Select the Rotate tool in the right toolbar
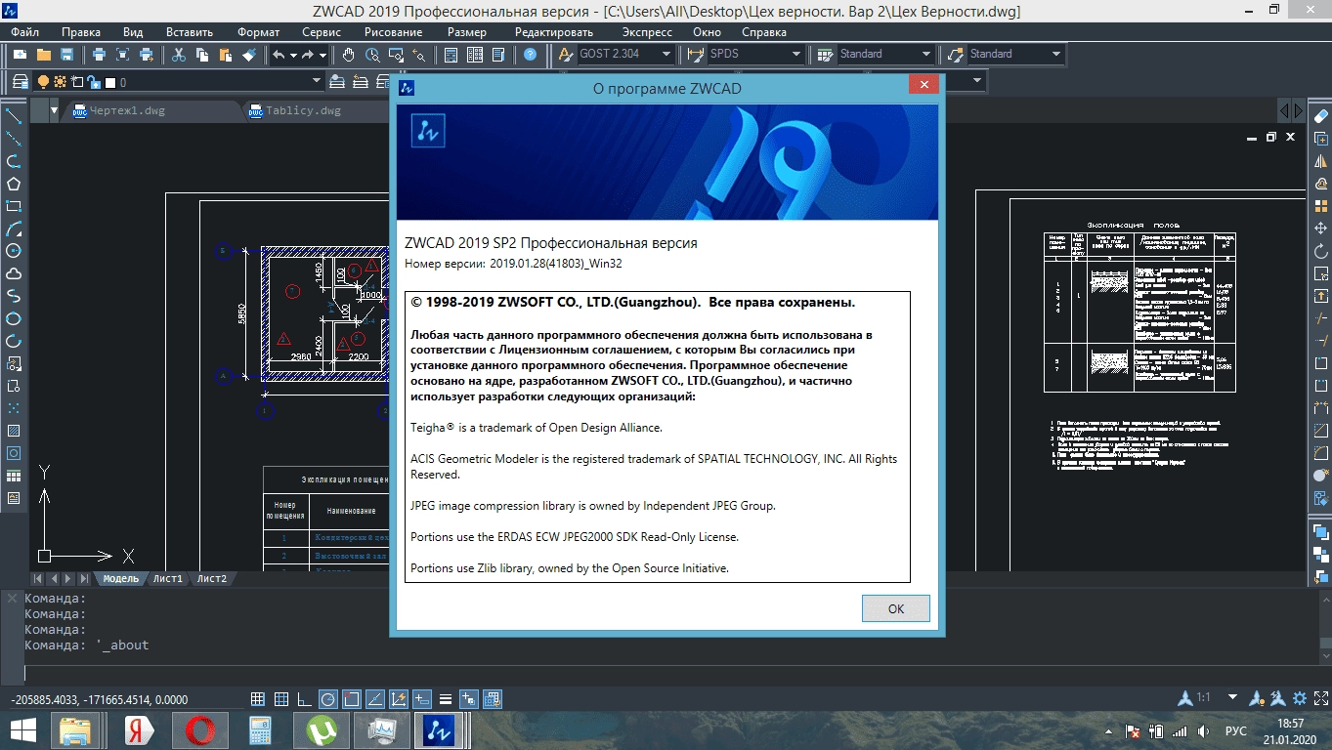The width and height of the screenshot is (1332, 750). tap(1321, 251)
